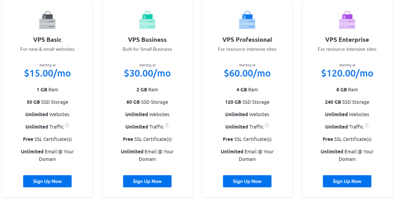This screenshot has height=199, width=396.
Task: Click the VPS Enterprise plan title
Action: (347, 40)
